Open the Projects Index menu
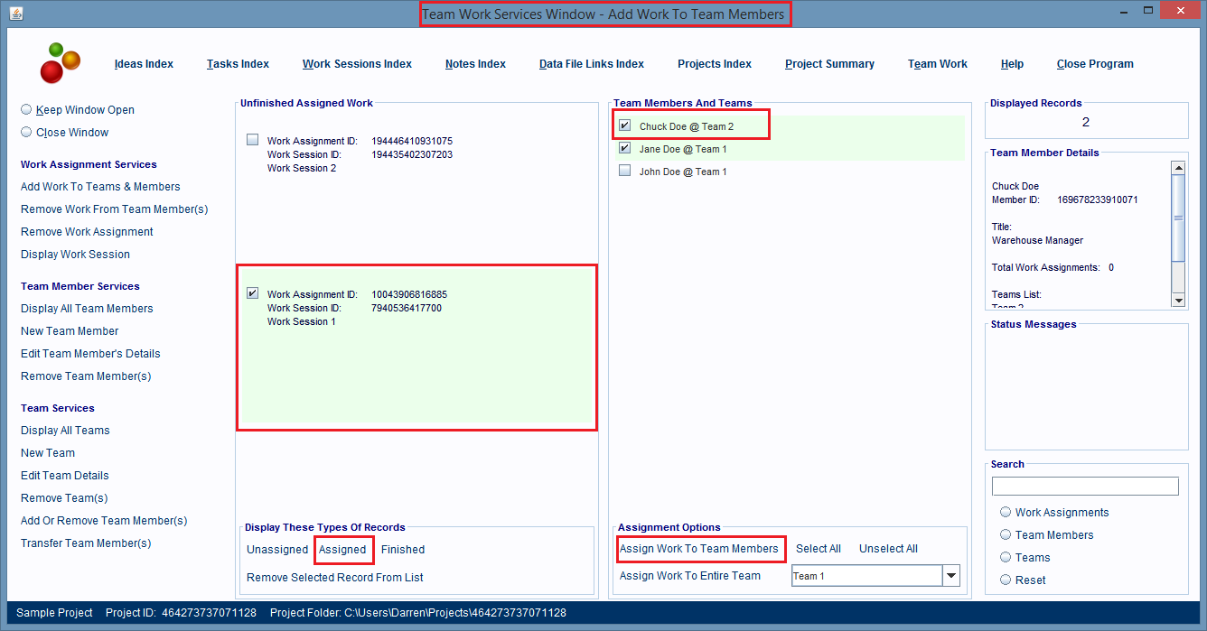Viewport: 1207px width, 631px height. [715, 64]
